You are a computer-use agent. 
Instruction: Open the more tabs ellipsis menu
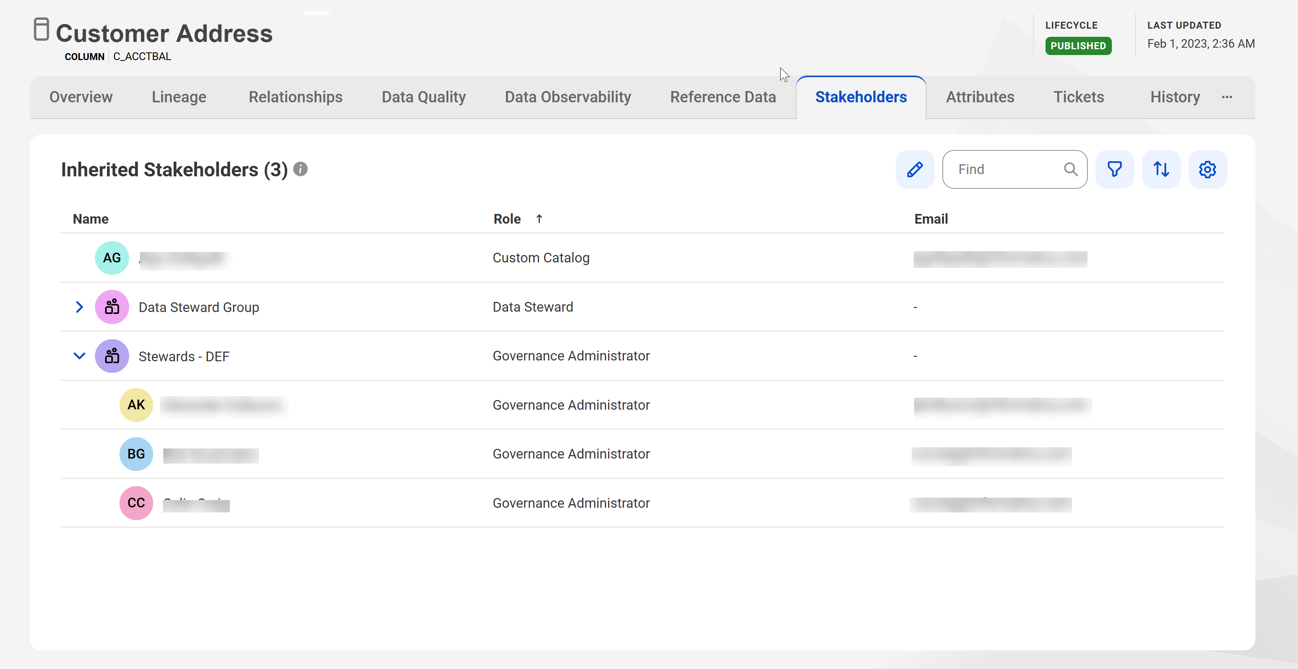(1227, 97)
